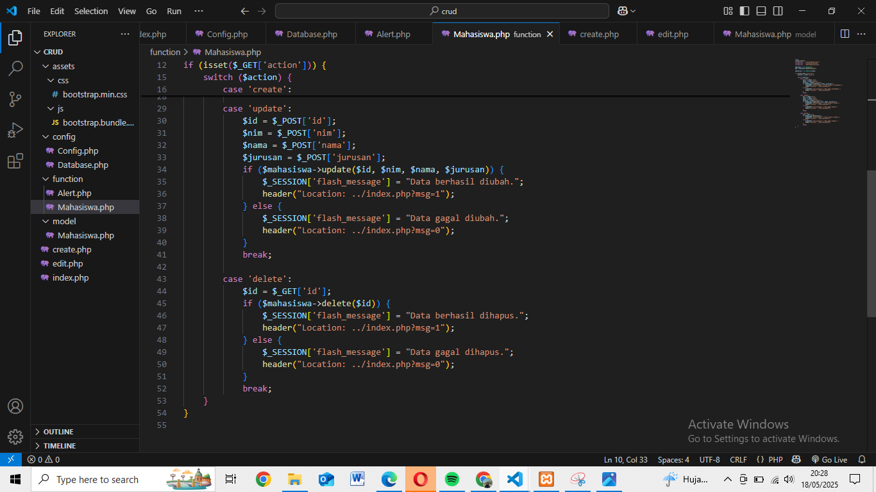Open the Search view in the Activity Bar
Screen dimensions: 876x492
[15, 67]
